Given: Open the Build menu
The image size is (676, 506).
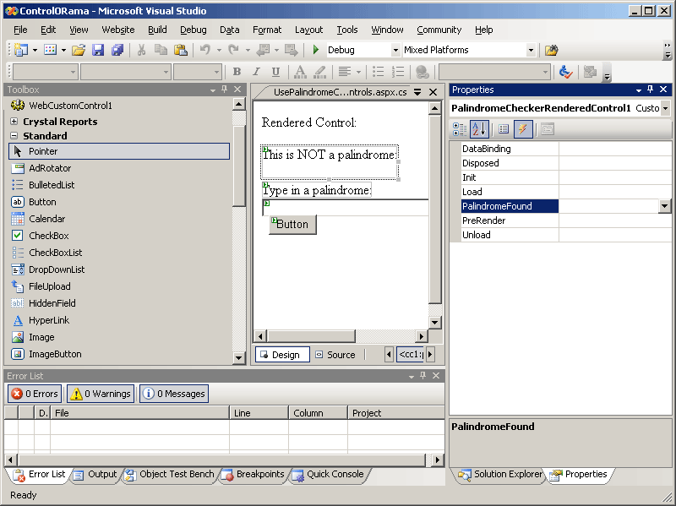Looking at the screenshot, I should click(157, 30).
